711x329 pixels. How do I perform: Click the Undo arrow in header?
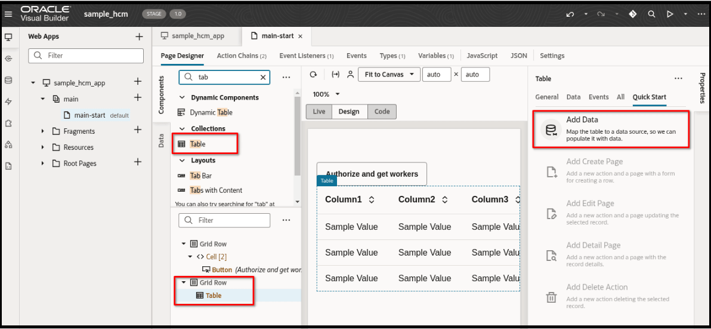(x=570, y=14)
